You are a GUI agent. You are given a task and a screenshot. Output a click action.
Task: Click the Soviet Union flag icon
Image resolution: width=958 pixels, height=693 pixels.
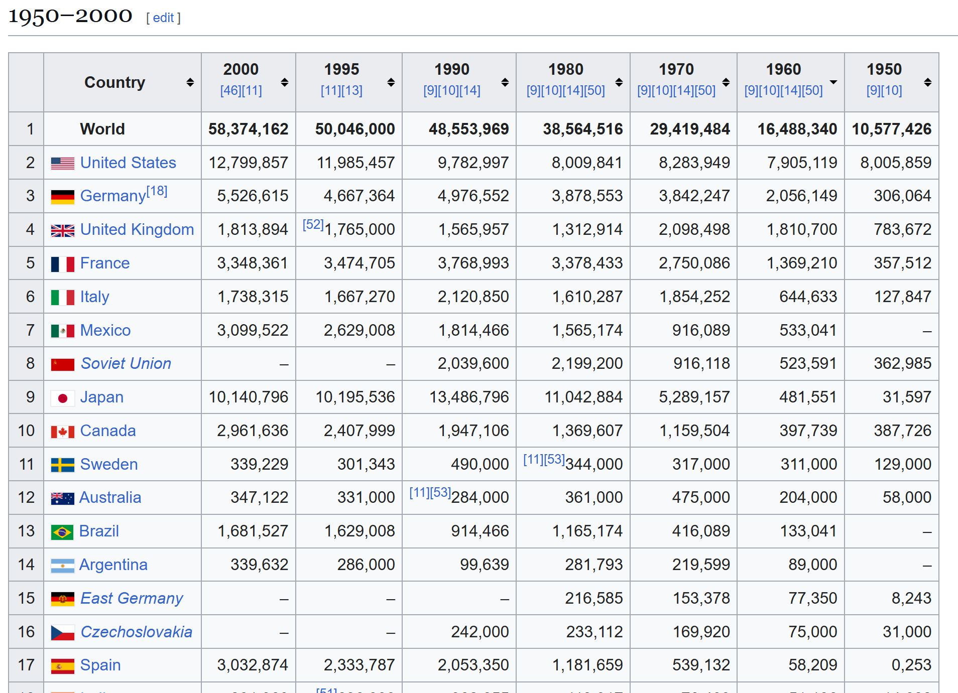(62, 364)
